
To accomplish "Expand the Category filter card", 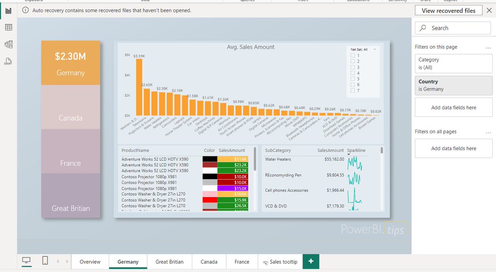I will 453,64.
